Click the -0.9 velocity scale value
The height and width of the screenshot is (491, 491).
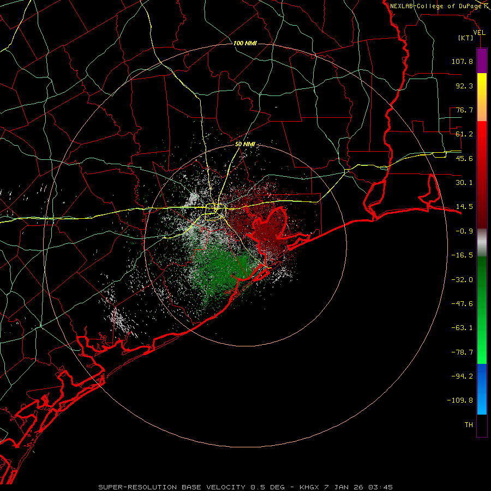[464, 231]
